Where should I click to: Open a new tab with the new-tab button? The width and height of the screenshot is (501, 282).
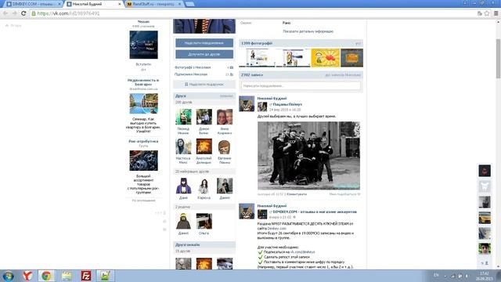(x=189, y=4)
